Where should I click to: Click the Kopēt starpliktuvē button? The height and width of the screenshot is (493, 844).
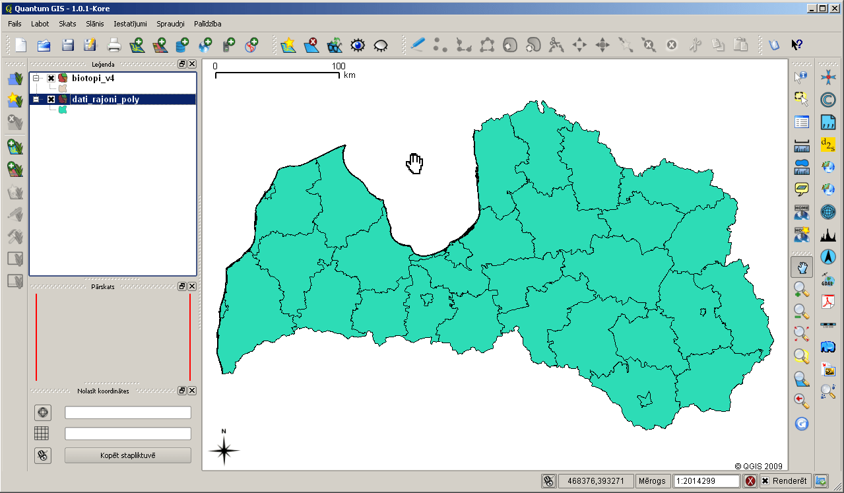click(x=128, y=455)
